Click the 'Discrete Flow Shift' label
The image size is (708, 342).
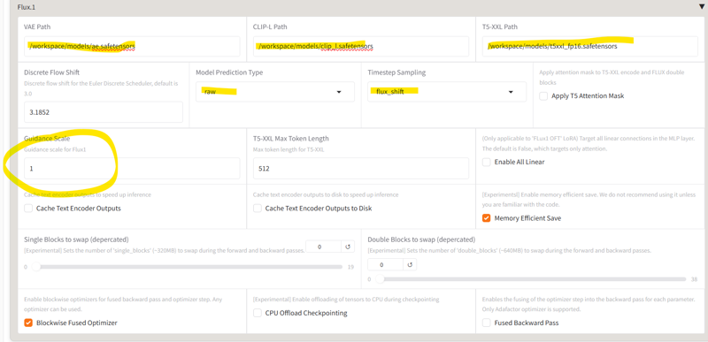coord(52,72)
